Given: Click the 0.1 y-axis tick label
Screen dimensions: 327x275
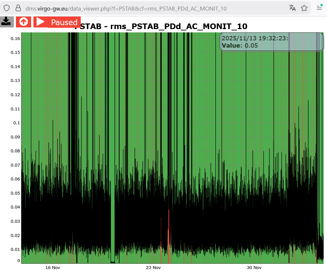Looking at the screenshot, I should pyautogui.click(x=16, y=123).
